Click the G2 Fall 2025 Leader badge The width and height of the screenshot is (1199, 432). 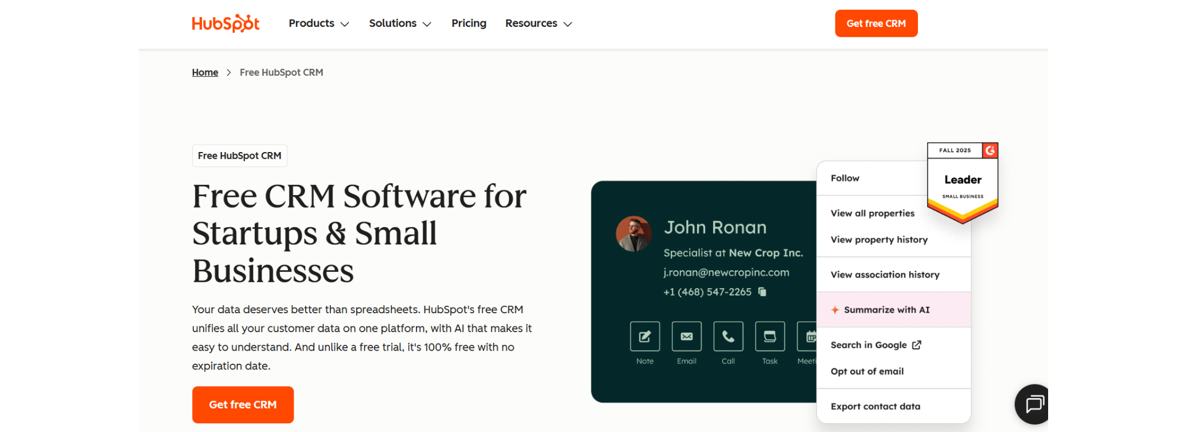pyautogui.click(x=963, y=182)
